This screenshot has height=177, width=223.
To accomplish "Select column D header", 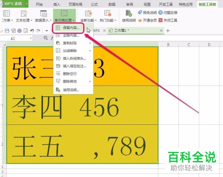I will click(x=209, y=45).
